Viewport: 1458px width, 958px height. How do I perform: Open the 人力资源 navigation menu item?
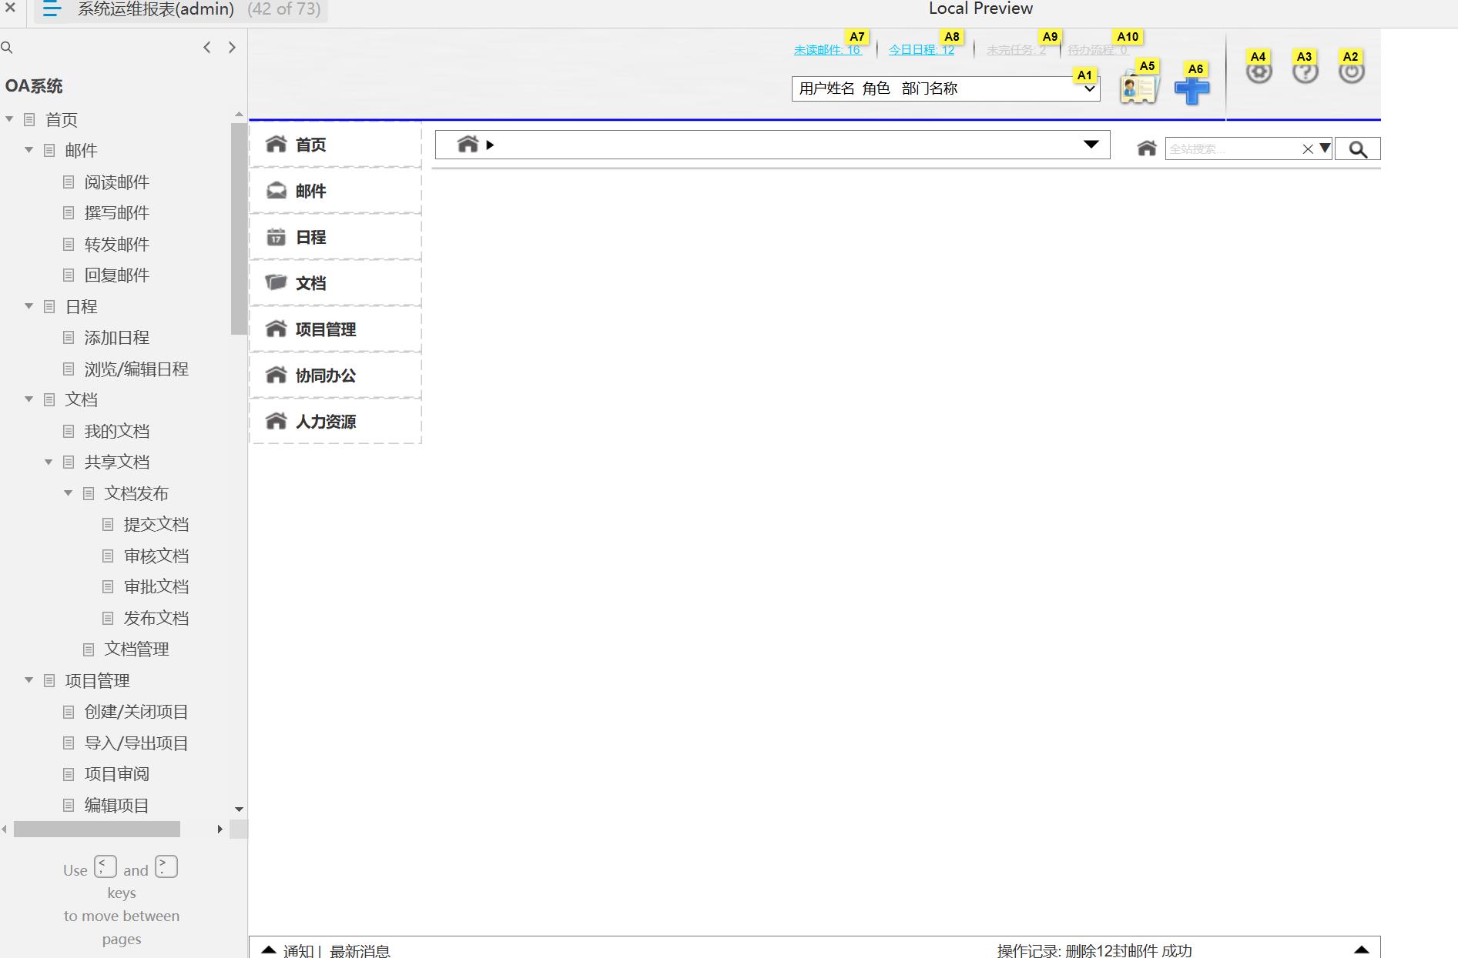pyautogui.click(x=335, y=421)
